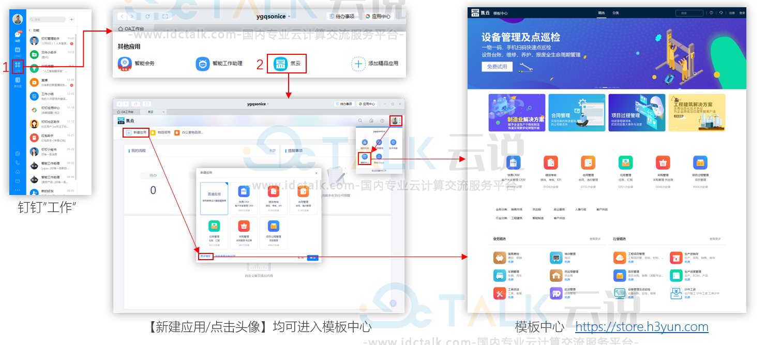Open the 物品领用 app shortcut
Viewport: 766px width, 345px height.
160,132
